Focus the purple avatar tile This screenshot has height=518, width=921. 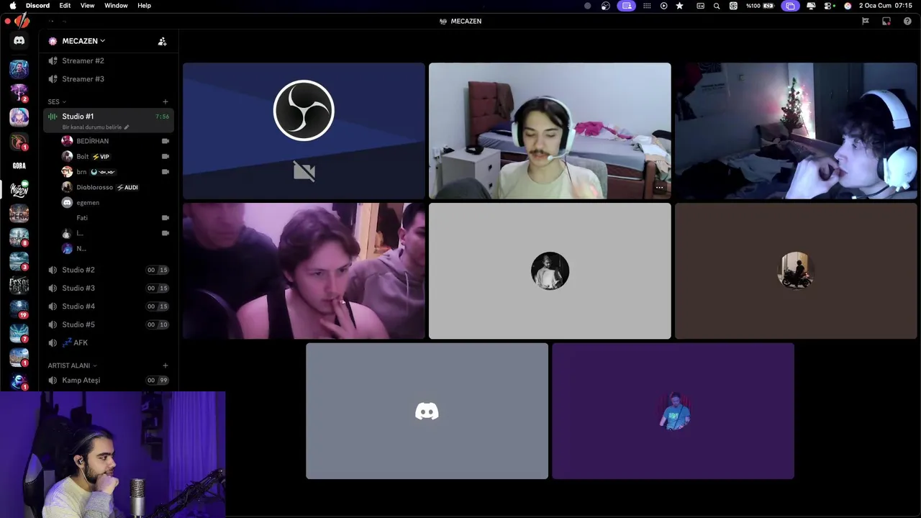[x=673, y=411]
